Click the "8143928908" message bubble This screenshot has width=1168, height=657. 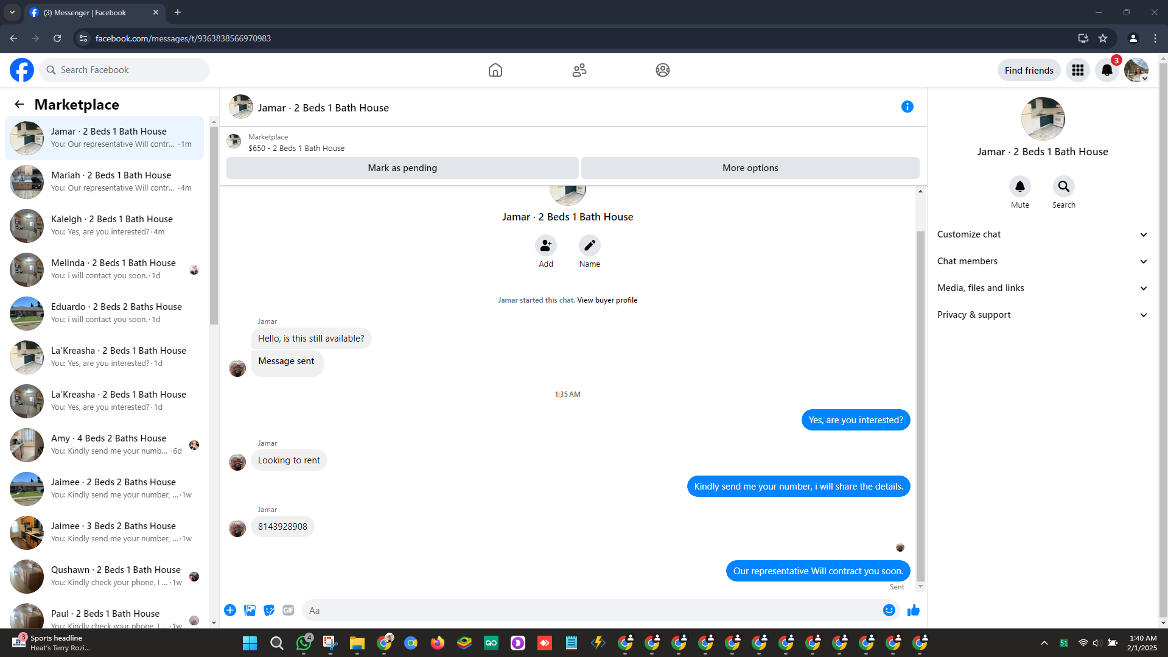[x=282, y=527]
